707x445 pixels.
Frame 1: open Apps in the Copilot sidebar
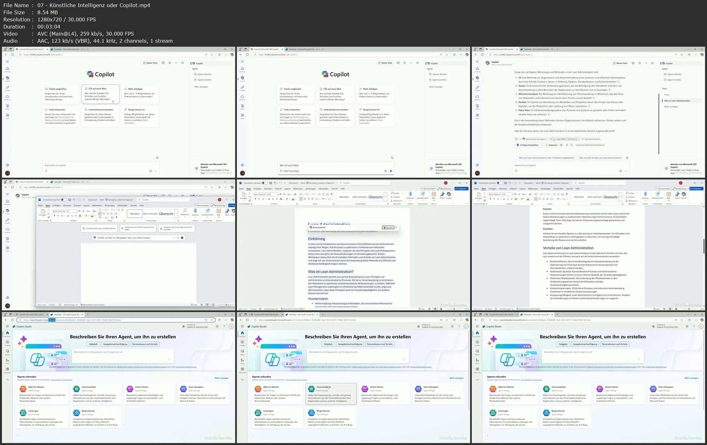[7, 116]
